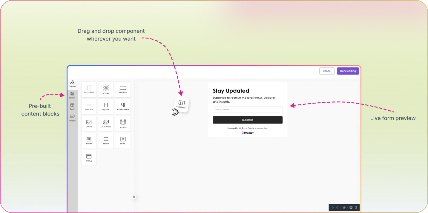The image size is (428, 213).
Task: Select the Columns content block
Action: 89,89
